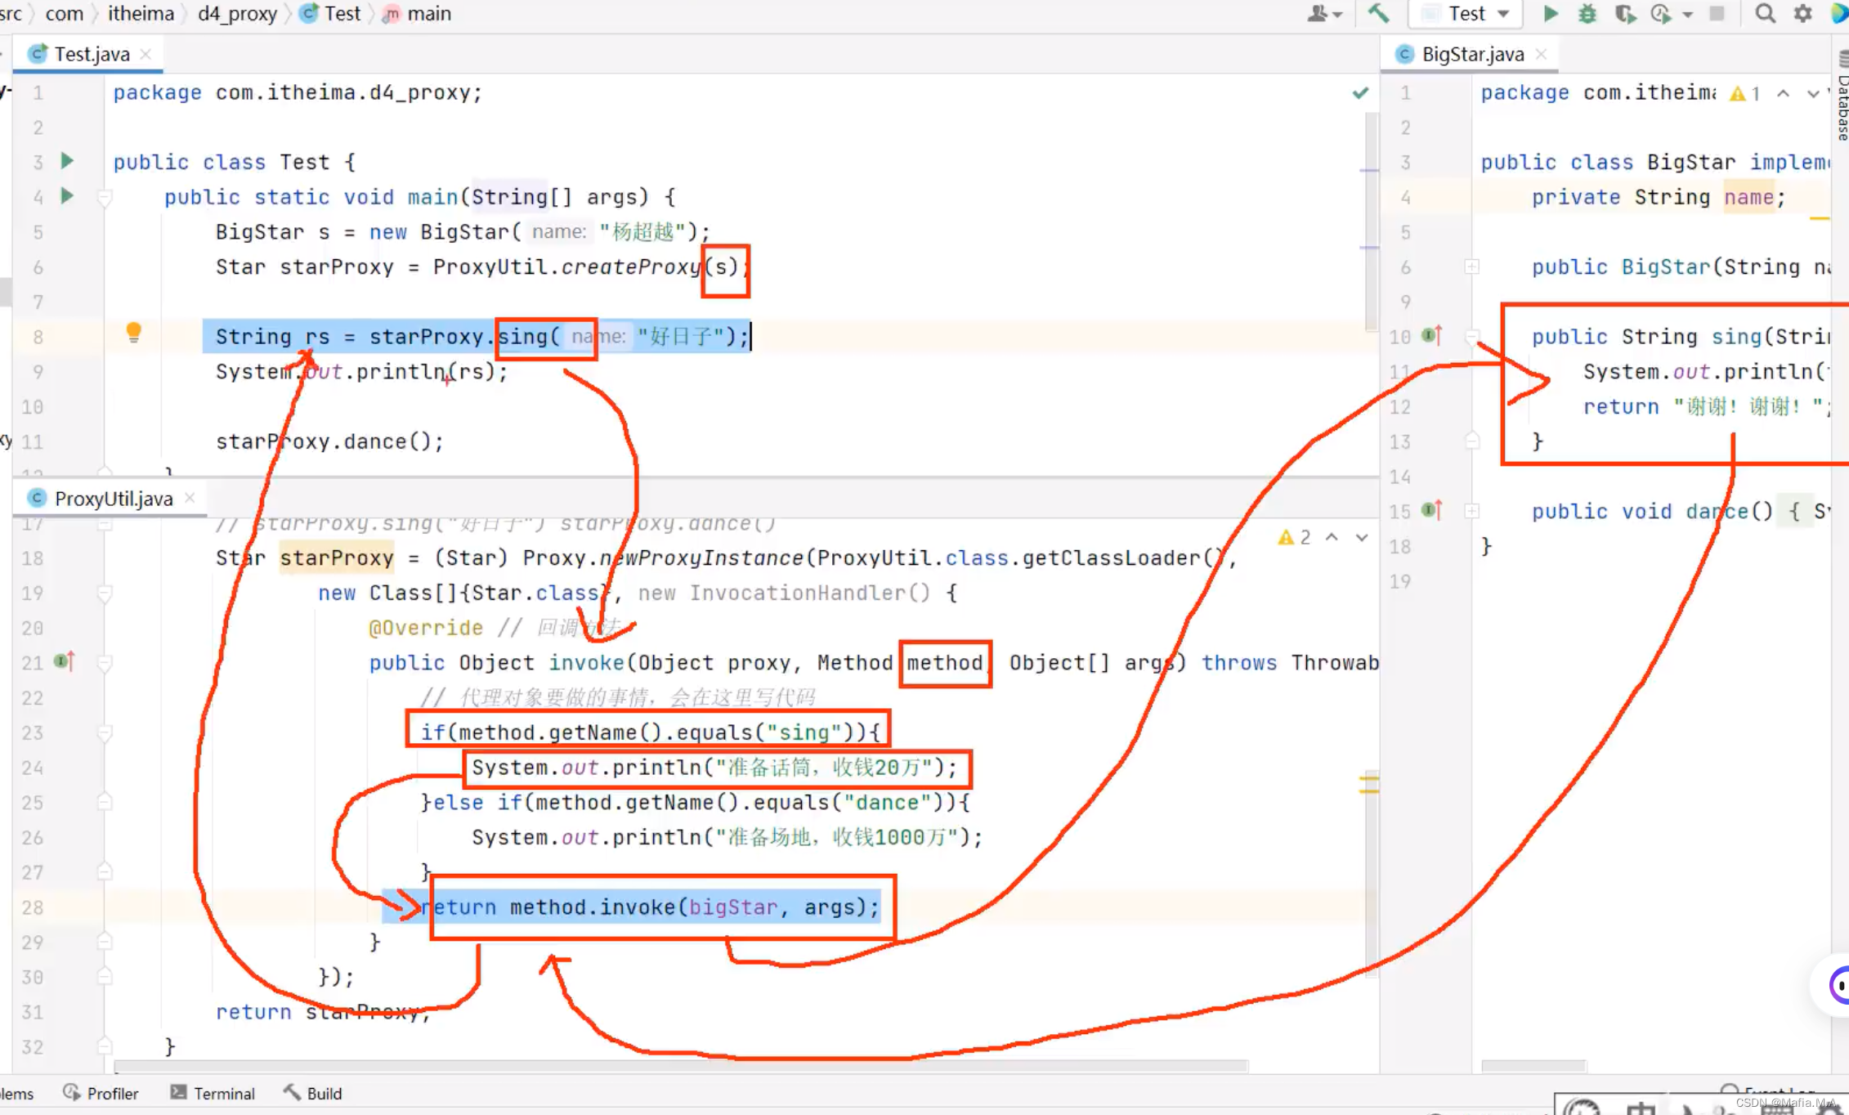Viewport: 1849px width, 1115px height.
Task: Click breadcrumb com in navigation bar
Action: coord(65,14)
